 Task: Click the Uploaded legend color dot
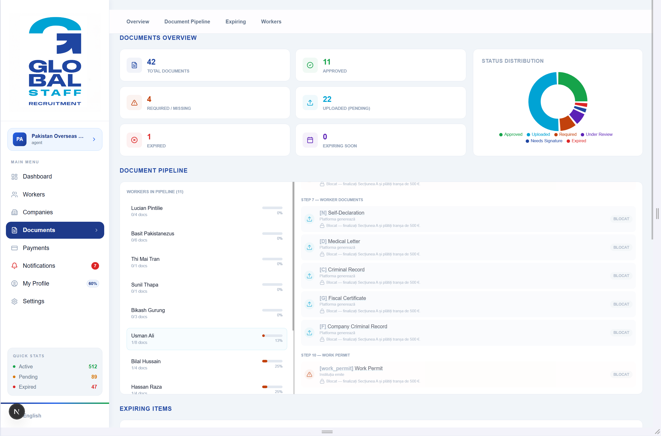click(x=528, y=135)
